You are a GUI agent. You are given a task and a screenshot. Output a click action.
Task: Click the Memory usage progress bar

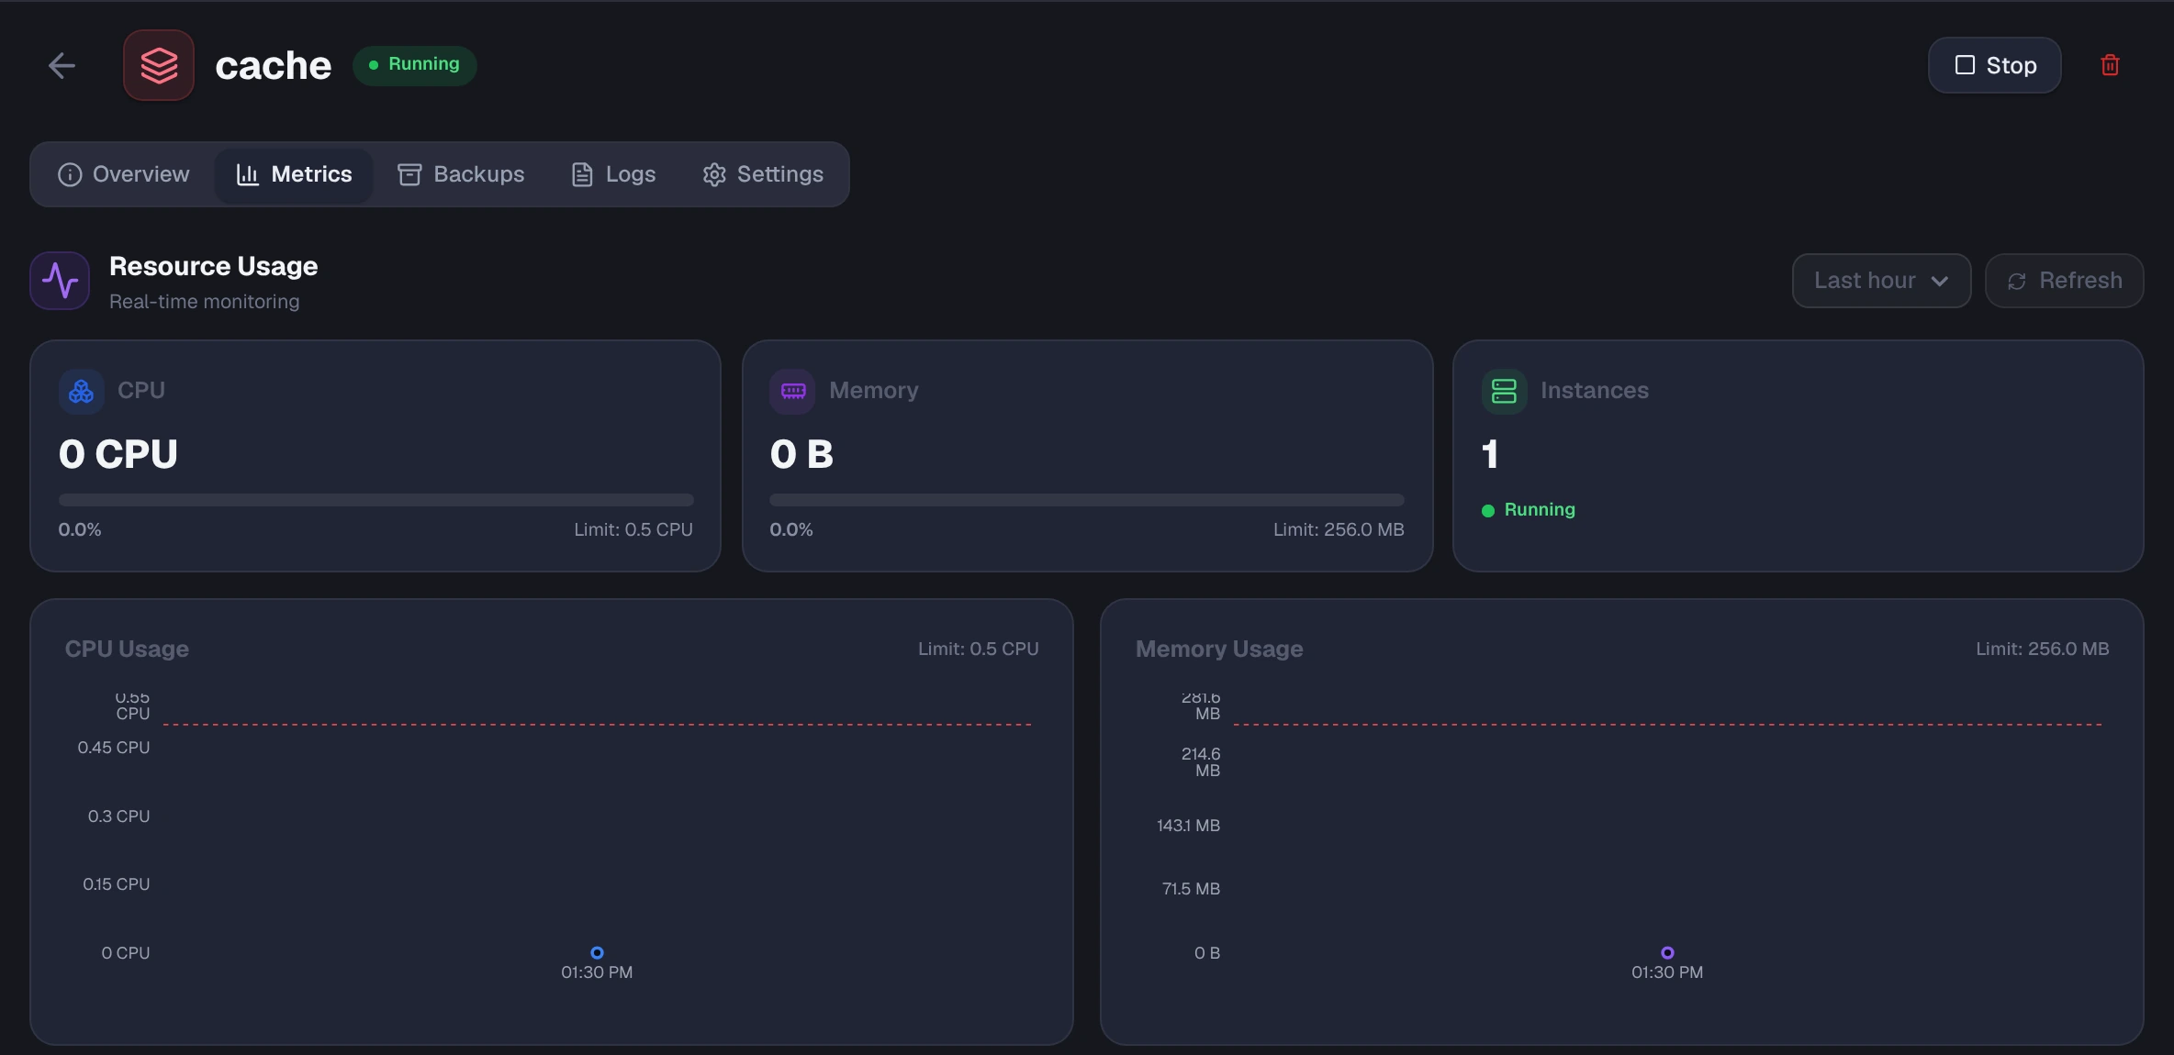tap(1087, 500)
